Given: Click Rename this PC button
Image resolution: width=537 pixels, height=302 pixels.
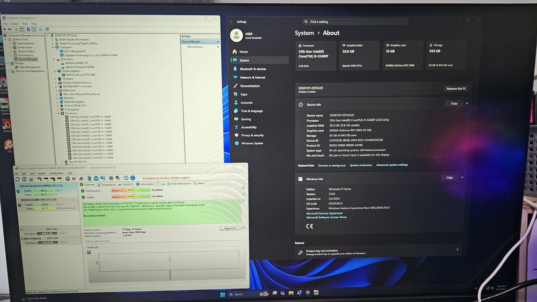Looking at the screenshot, I should pos(456,89).
